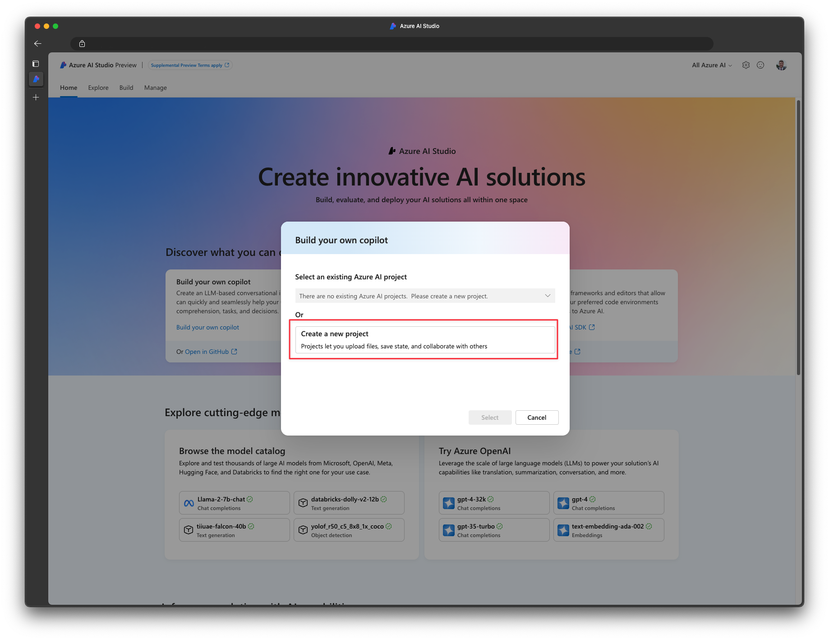Screen dimensions: 829x640
Task: Click the Try Azure OpenAI heading
Action: [475, 451]
